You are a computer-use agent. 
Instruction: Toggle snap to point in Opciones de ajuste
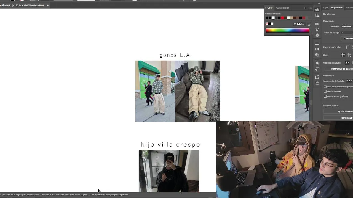coord(347,63)
